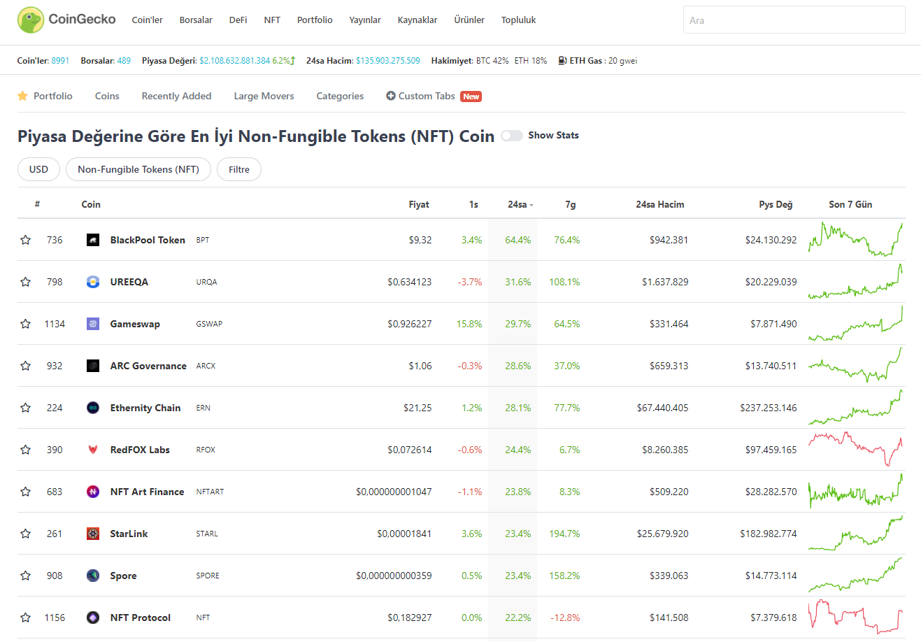
Task: Sort by the 24sa column header
Action: (x=520, y=204)
